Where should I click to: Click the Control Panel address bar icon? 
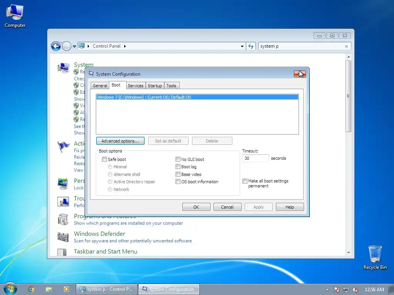[x=82, y=46]
